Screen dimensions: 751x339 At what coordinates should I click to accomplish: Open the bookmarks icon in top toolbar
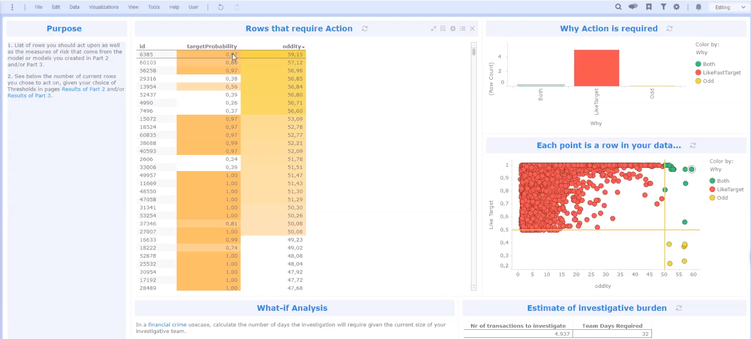click(649, 7)
